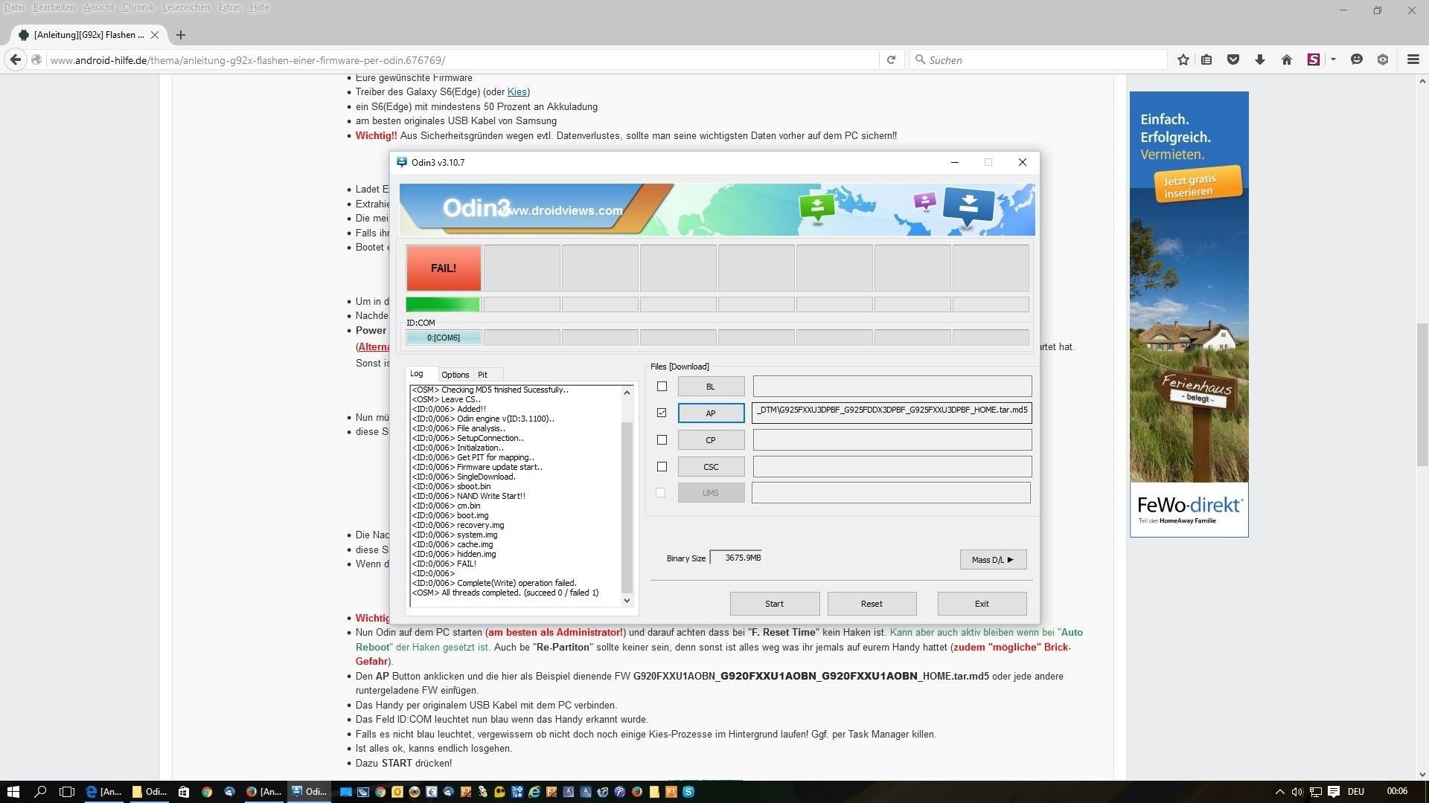Open dropdown arrow beside S extension

click(x=1333, y=59)
